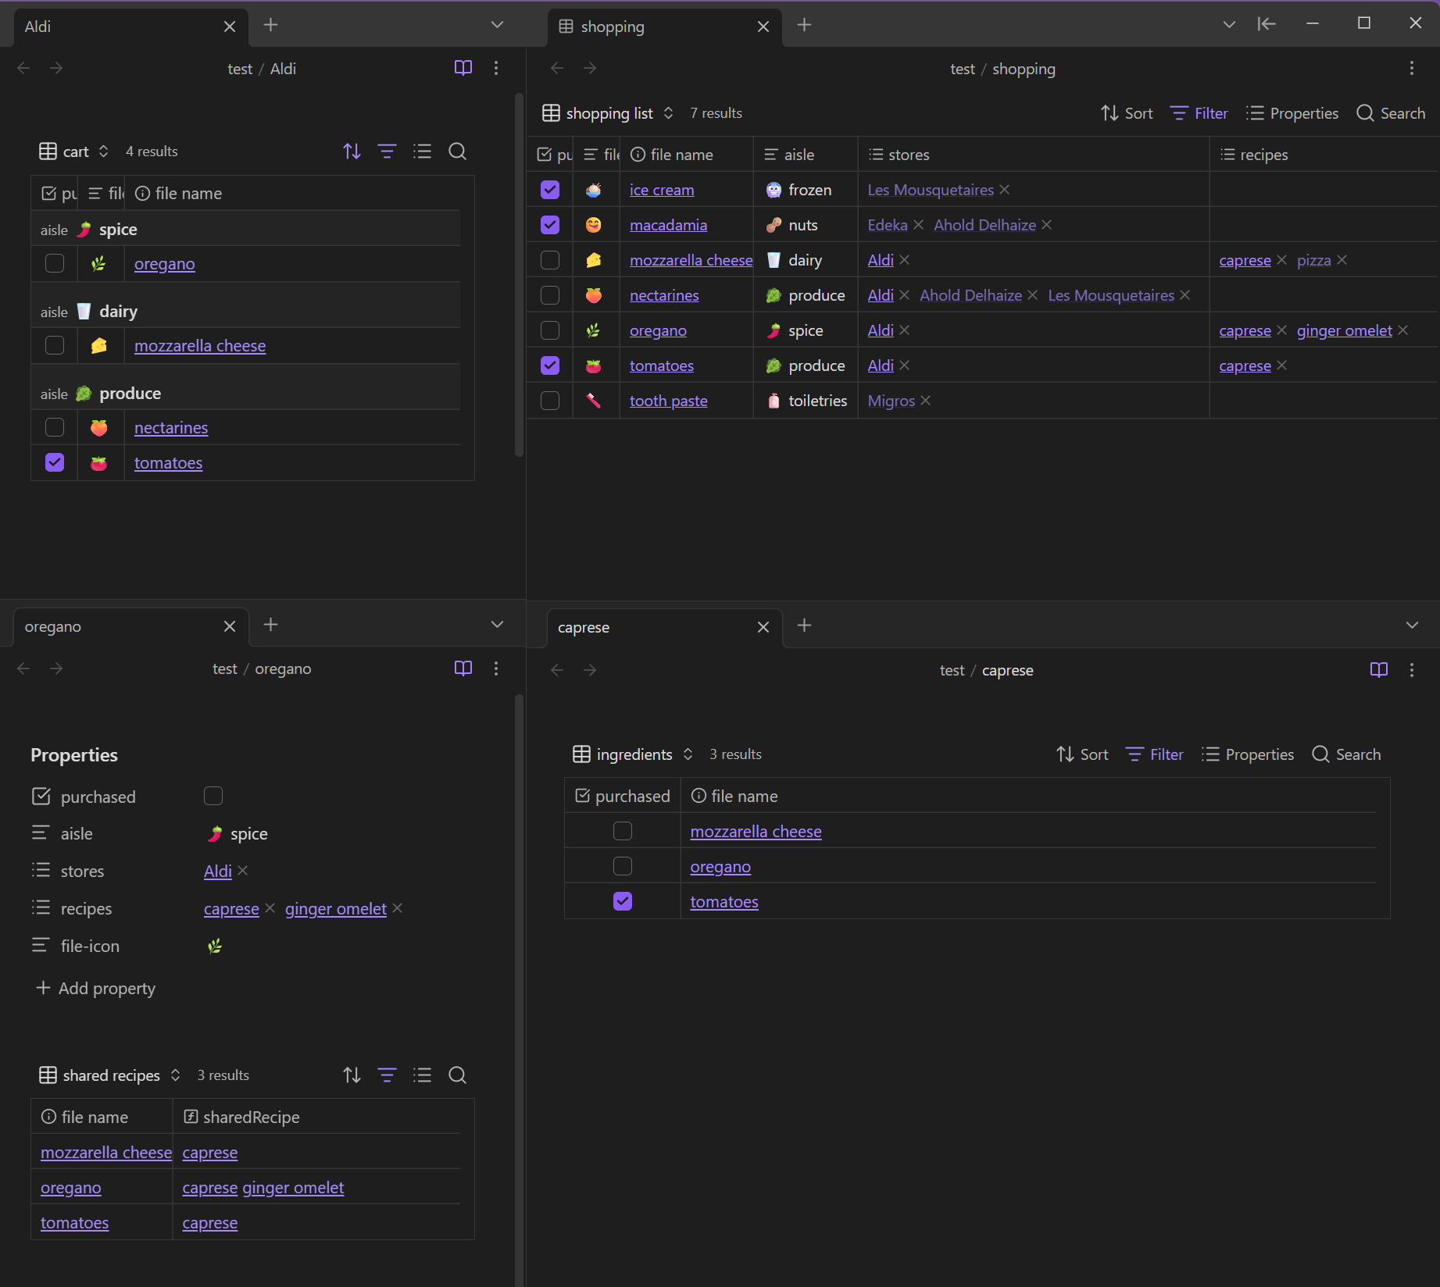Click new tab plus beside caprese tab
The image size is (1440, 1287).
point(804,626)
